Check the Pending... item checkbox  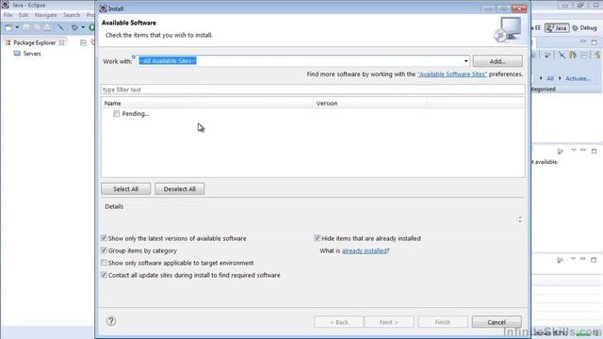point(116,114)
